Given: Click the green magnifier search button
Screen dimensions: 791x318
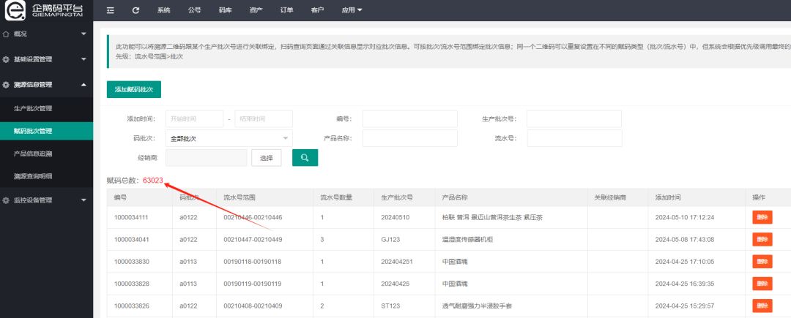Looking at the screenshot, I should (305, 157).
